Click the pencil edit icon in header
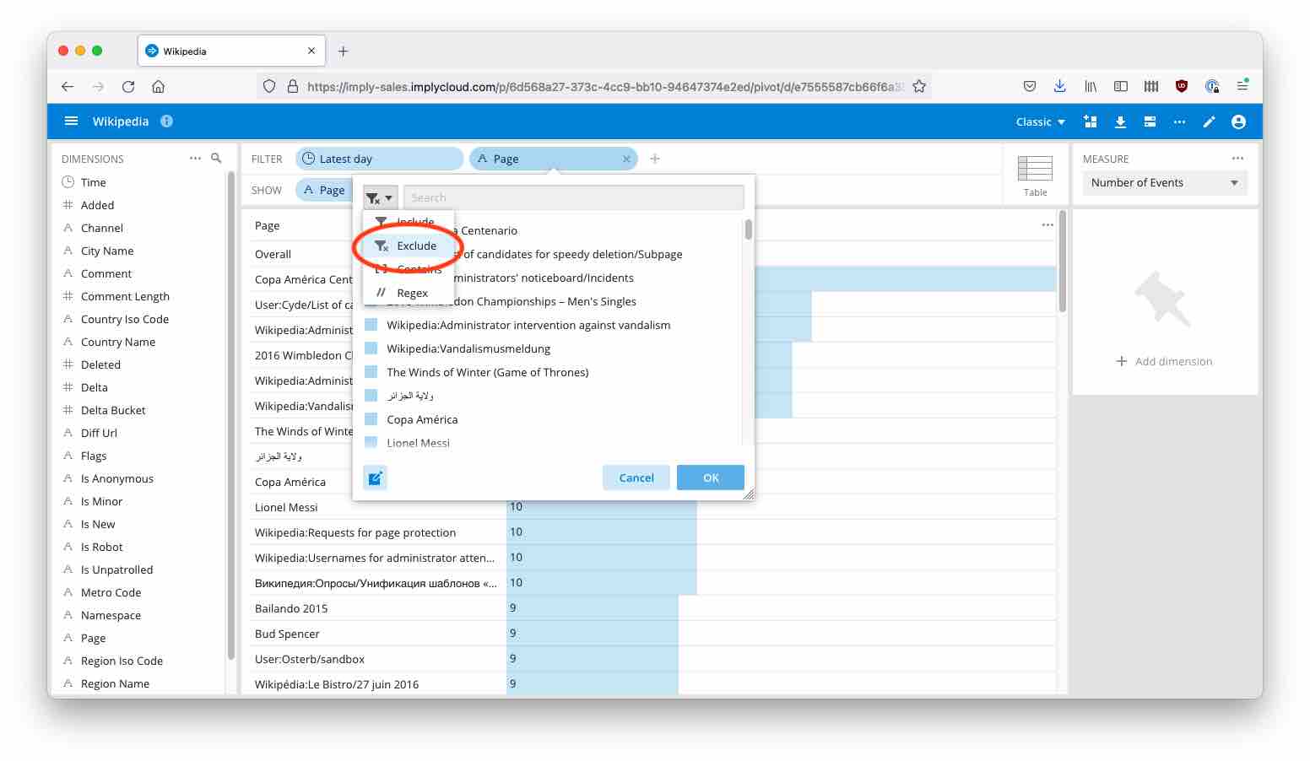The image size is (1310, 761). coord(1209,121)
